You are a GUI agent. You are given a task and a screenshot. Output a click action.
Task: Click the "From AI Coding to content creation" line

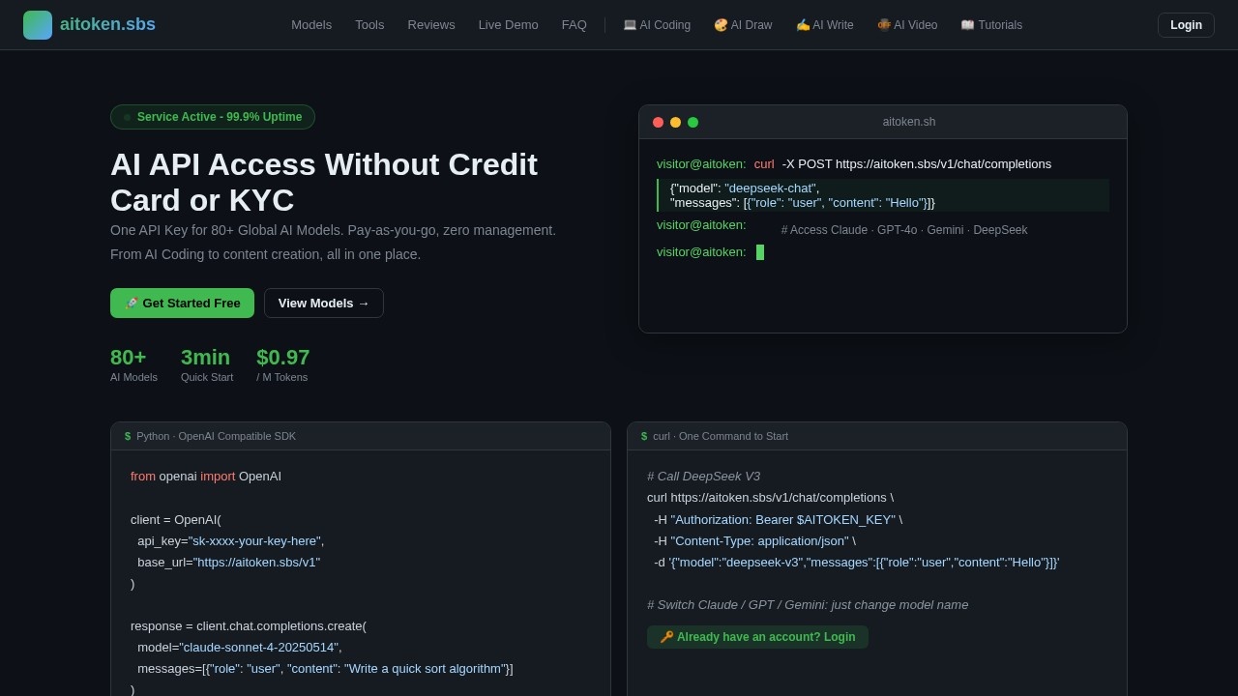click(266, 254)
